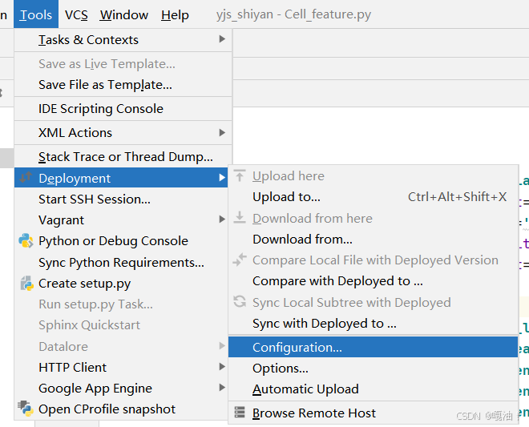Expand the Vagrant submenu arrow
The width and height of the screenshot is (529, 427).
pos(222,220)
